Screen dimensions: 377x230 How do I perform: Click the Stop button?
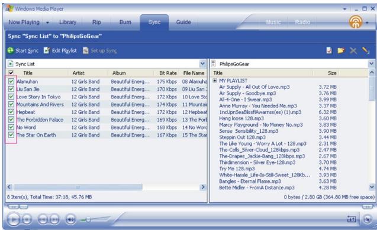click(27, 219)
